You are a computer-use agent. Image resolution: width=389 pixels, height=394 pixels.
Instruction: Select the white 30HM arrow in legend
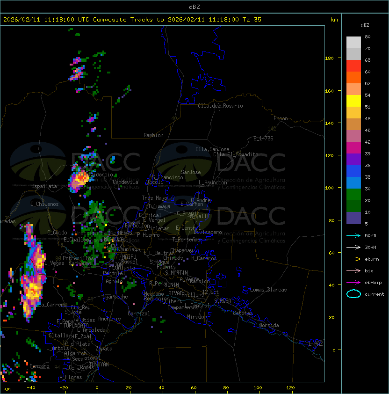click(353, 247)
